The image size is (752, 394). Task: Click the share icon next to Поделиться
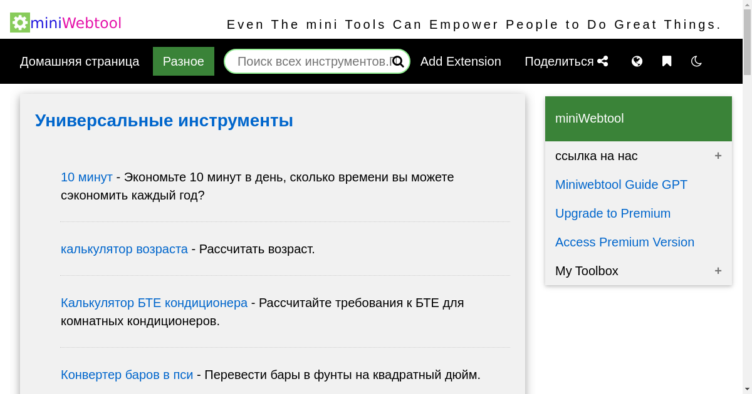coord(603,61)
